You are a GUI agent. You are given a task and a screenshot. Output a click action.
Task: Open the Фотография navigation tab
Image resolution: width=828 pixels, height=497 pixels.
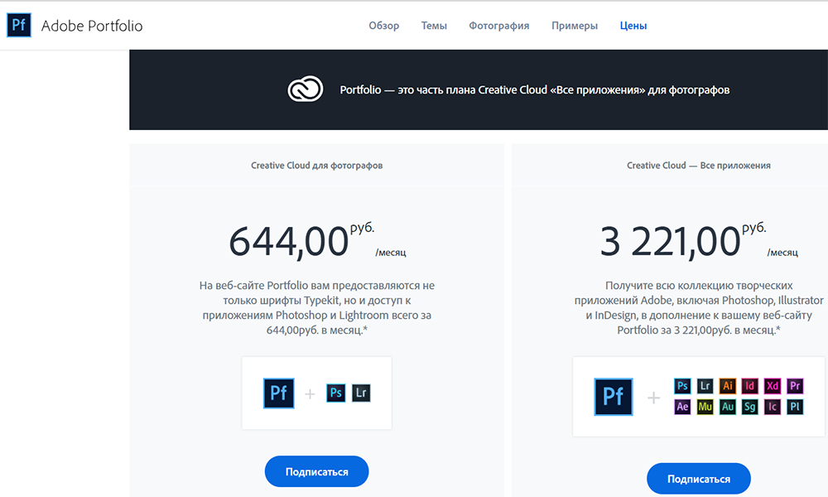point(498,26)
